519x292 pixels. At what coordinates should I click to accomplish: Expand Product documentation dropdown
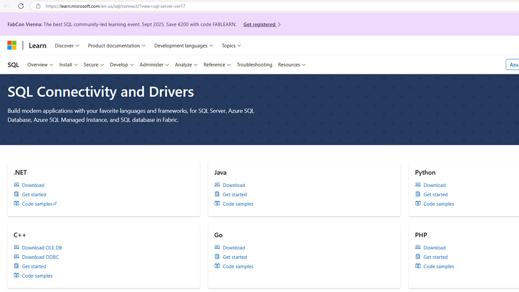pyautogui.click(x=117, y=46)
